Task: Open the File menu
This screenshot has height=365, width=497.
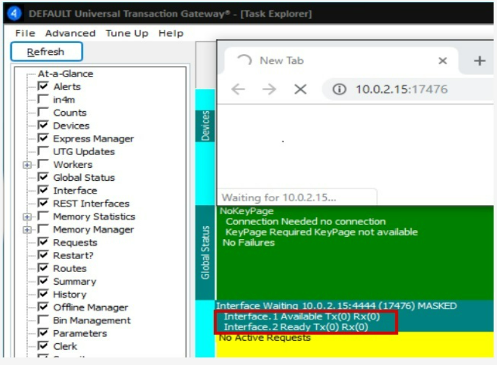Action: (x=25, y=33)
